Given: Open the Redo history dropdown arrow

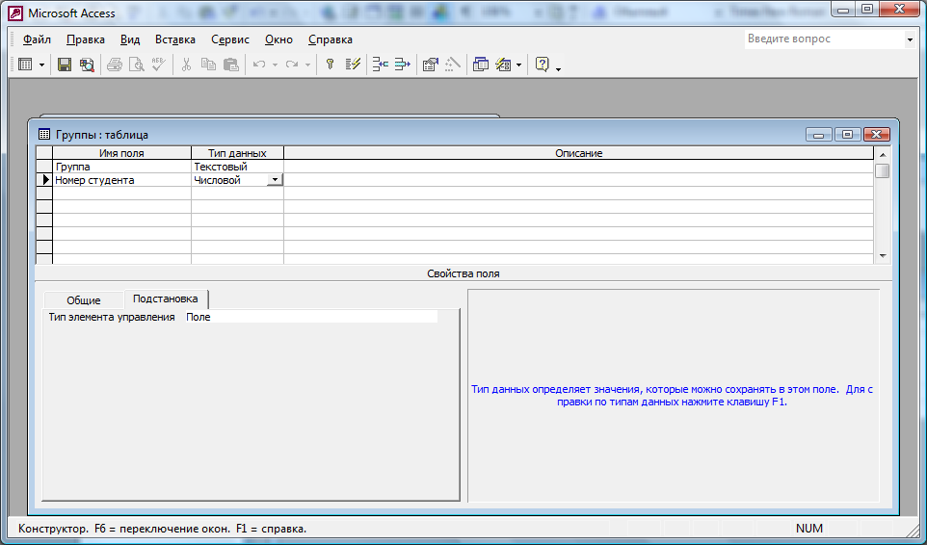Looking at the screenshot, I should (x=307, y=65).
